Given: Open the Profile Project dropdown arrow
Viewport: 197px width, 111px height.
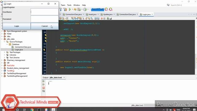Looking at the screenshot, I should coord(88,9).
